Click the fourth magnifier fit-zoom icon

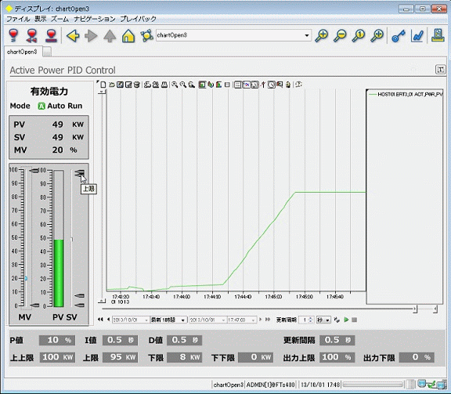377,36
